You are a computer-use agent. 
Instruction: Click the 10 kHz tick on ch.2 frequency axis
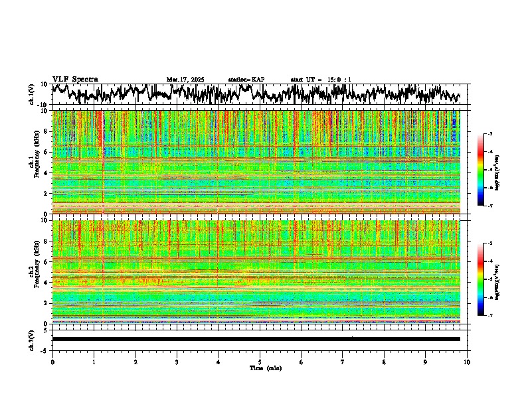pyautogui.click(x=44, y=220)
